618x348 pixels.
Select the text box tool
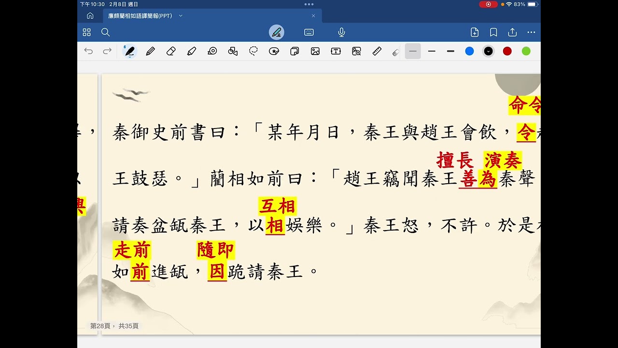coord(336,51)
